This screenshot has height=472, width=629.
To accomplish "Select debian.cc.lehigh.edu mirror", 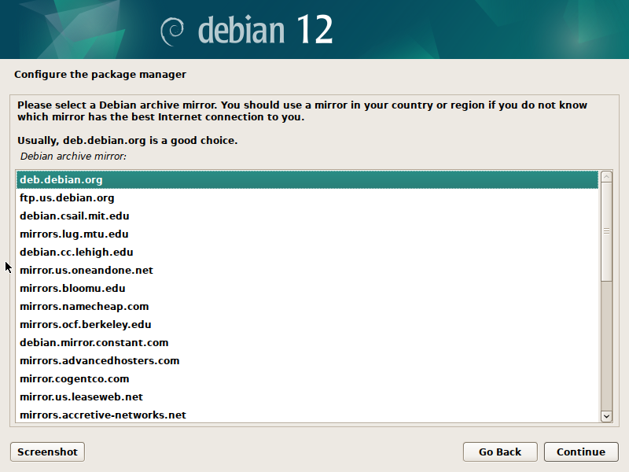I will pos(307,252).
